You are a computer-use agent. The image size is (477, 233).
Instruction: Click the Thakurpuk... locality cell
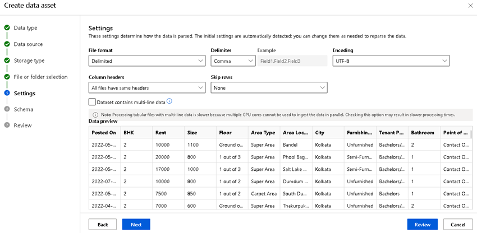pyautogui.click(x=296, y=206)
